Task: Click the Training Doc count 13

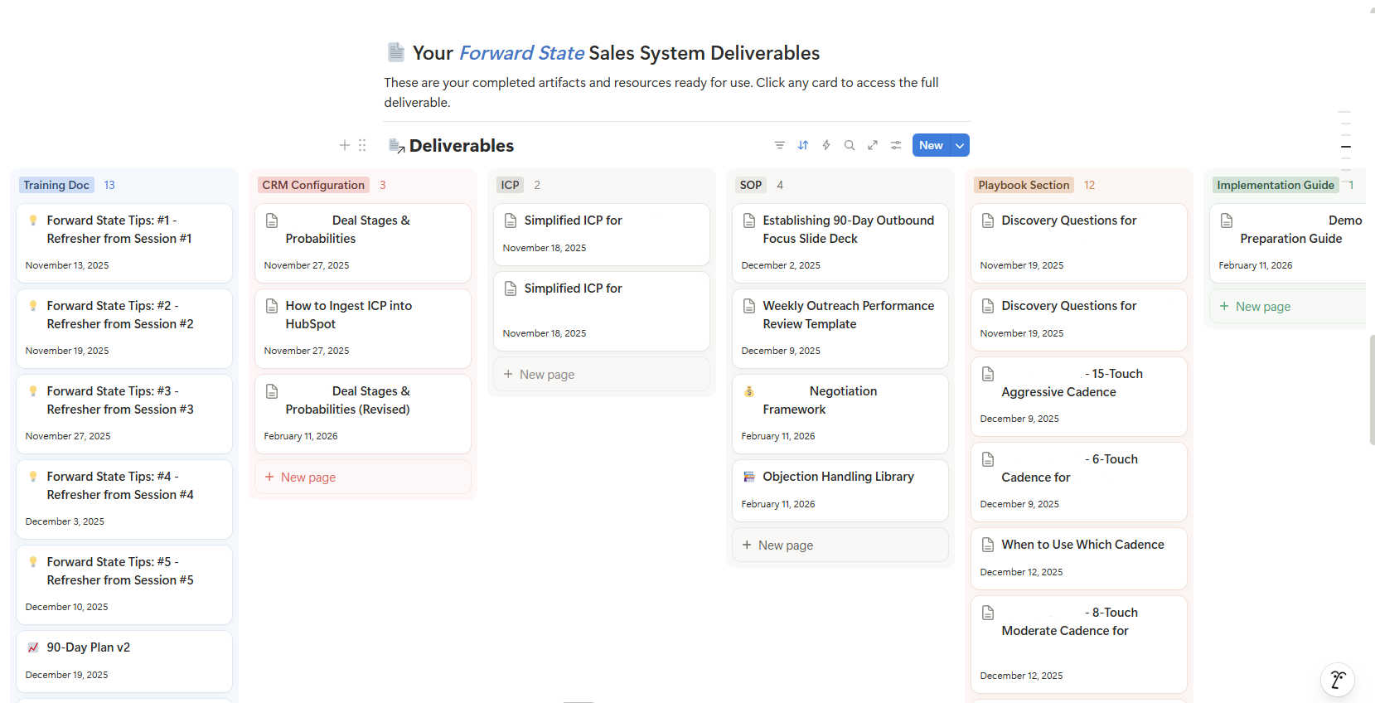Action: coord(109,185)
